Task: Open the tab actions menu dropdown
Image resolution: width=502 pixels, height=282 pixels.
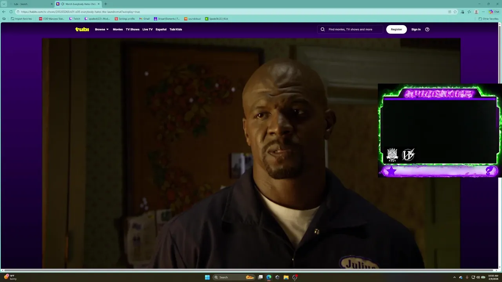Action: pyautogui.click(x=4, y=4)
